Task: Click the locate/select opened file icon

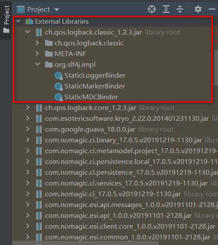Action: (x=152, y=9)
